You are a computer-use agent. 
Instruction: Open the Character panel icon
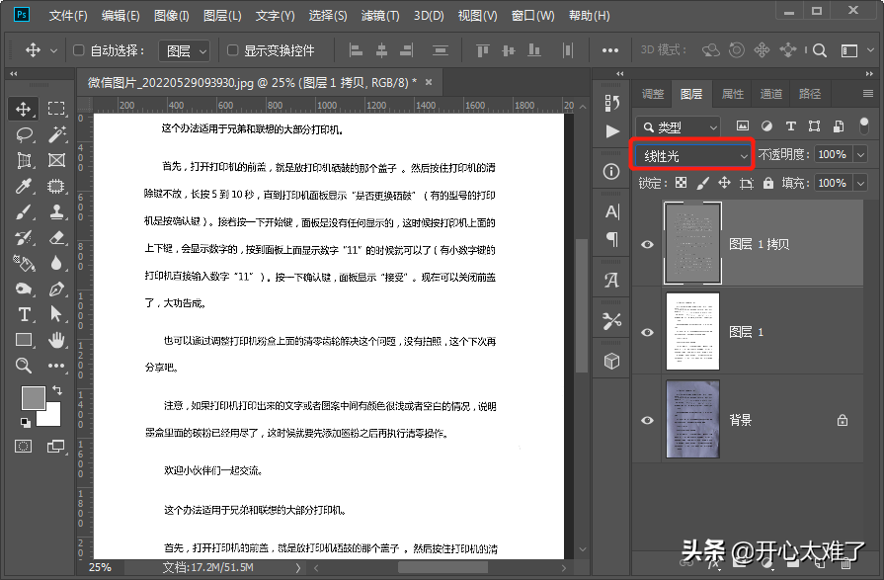click(x=612, y=211)
